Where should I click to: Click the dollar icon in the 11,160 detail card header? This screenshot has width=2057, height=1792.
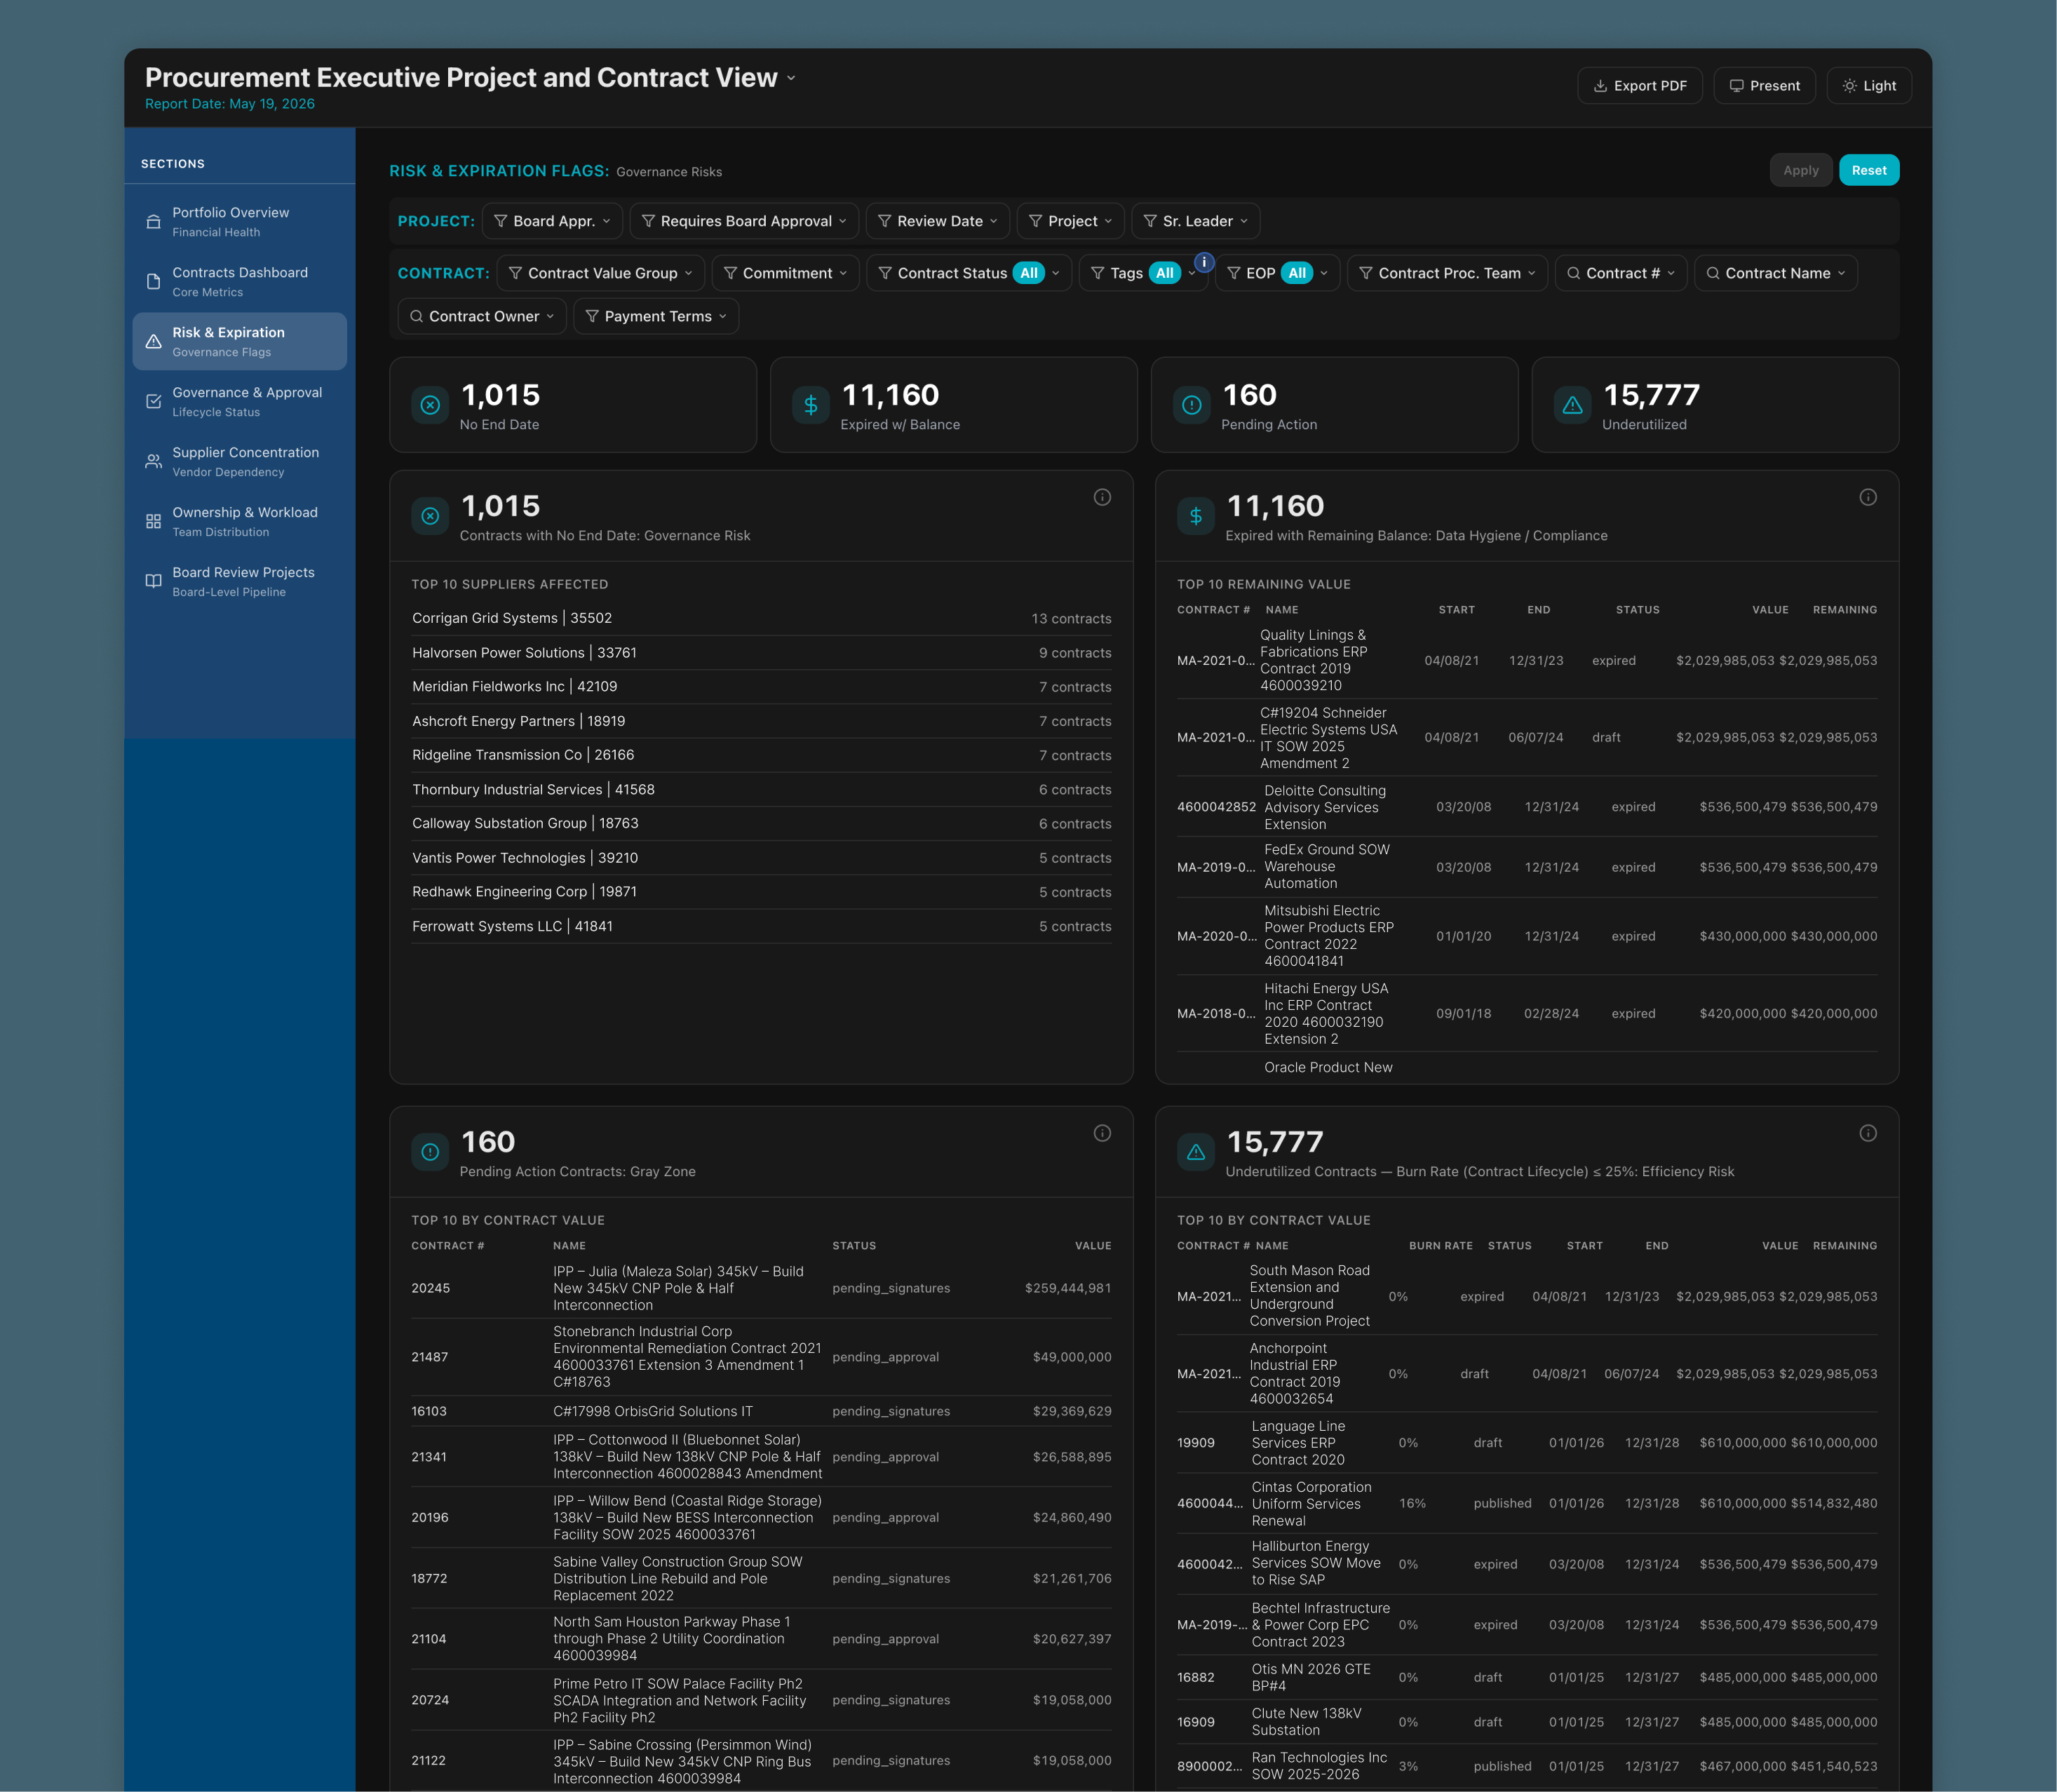(1196, 516)
